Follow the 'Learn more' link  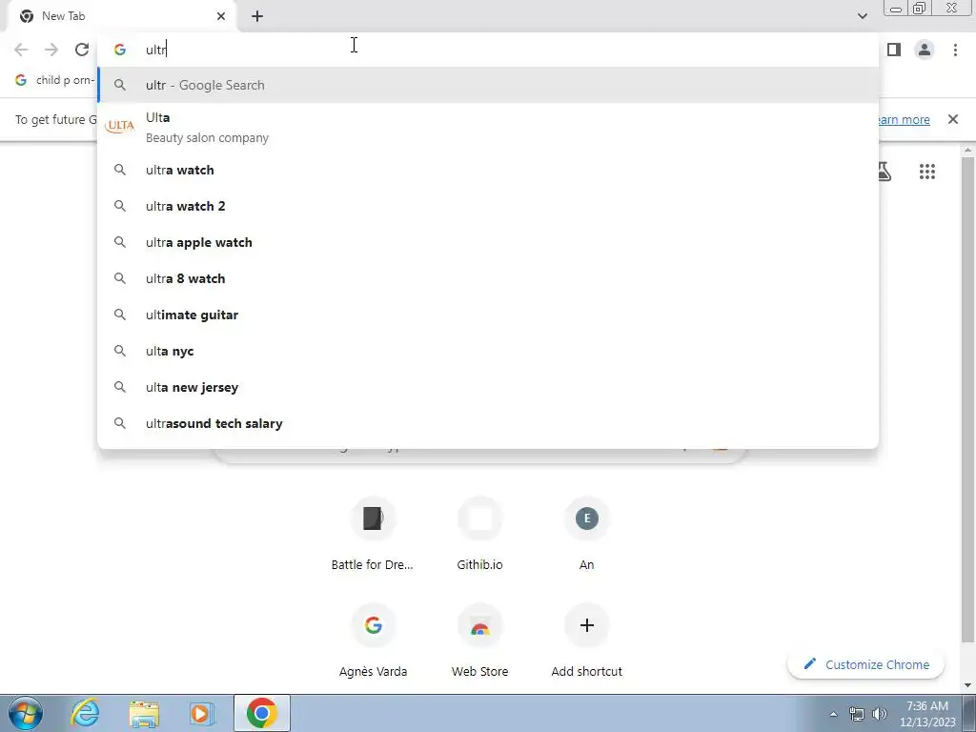903,119
